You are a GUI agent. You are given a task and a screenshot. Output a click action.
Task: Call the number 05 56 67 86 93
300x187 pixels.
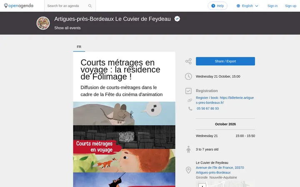click(207, 108)
